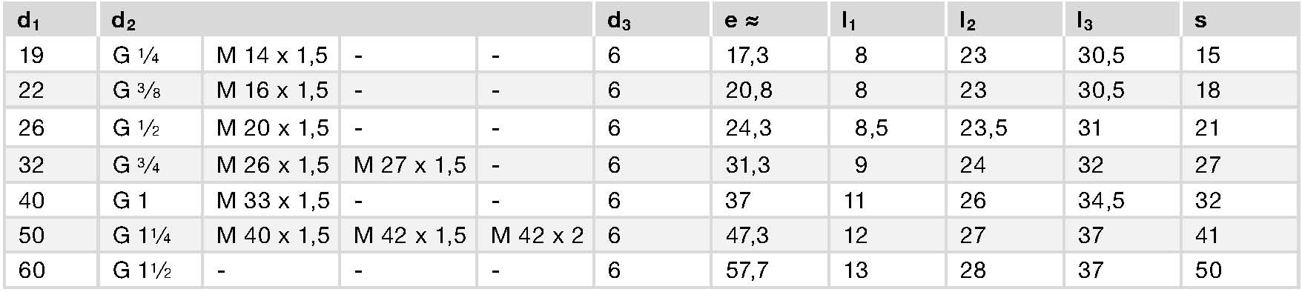Select the s value 41 cell
The width and height of the screenshot is (1302, 292).
point(1240,235)
